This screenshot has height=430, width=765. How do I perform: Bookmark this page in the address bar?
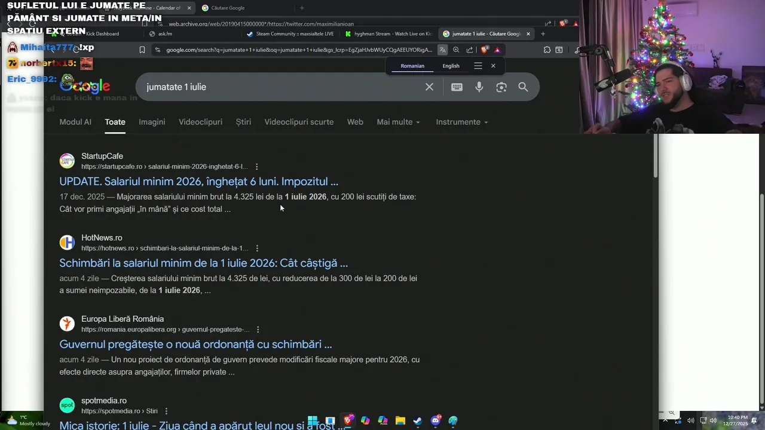[x=142, y=50]
